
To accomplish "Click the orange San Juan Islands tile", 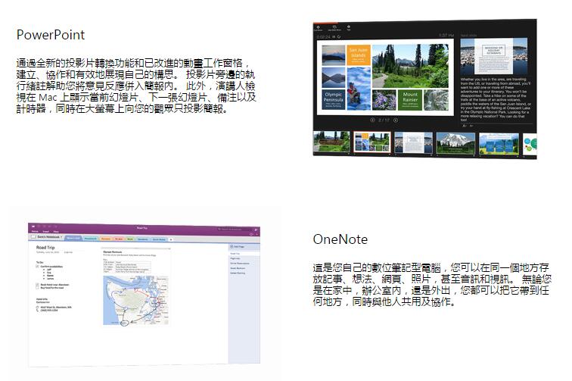I will tap(358, 55).
